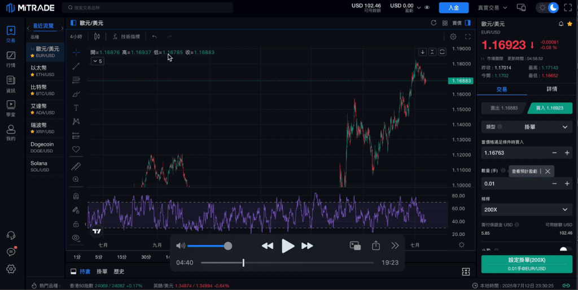The height and width of the screenshot is (290, 578).
Task: Open sidebar settings gear
Action: (11, 269)
